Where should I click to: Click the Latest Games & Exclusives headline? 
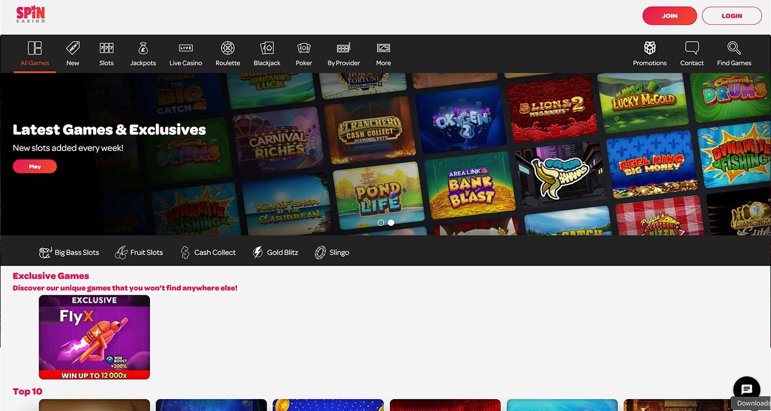pos(109,130)
